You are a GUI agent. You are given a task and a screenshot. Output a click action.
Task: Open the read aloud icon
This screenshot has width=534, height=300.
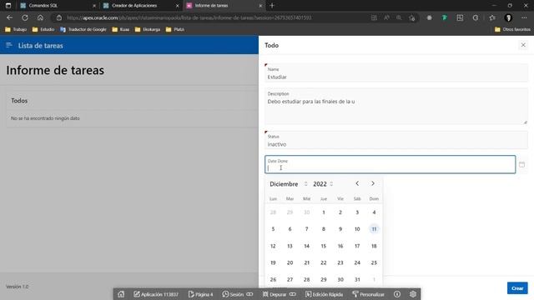pos(386,17)
